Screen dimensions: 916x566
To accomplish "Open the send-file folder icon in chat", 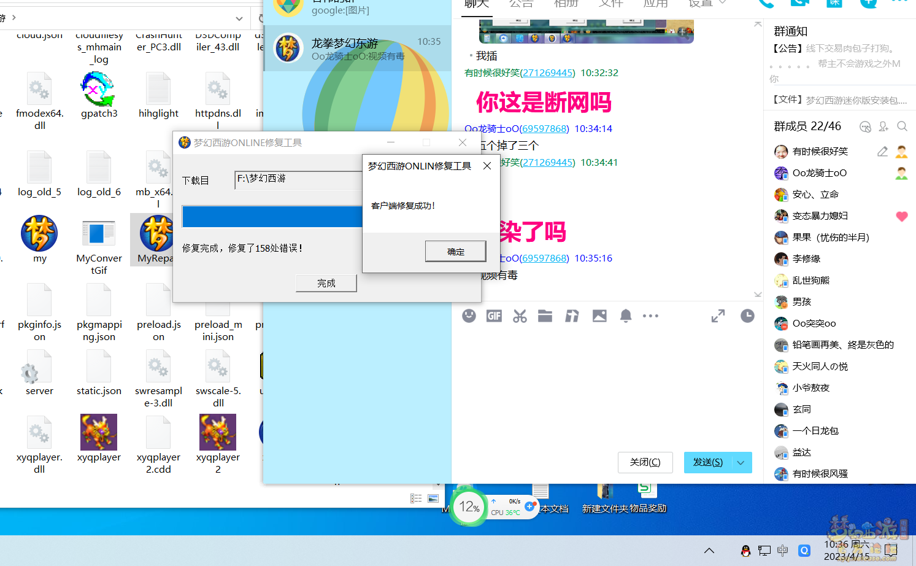I will (x=545, y=316).
